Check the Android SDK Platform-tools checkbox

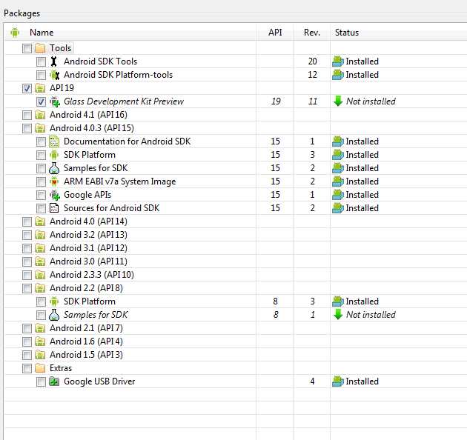click(41, 75)
